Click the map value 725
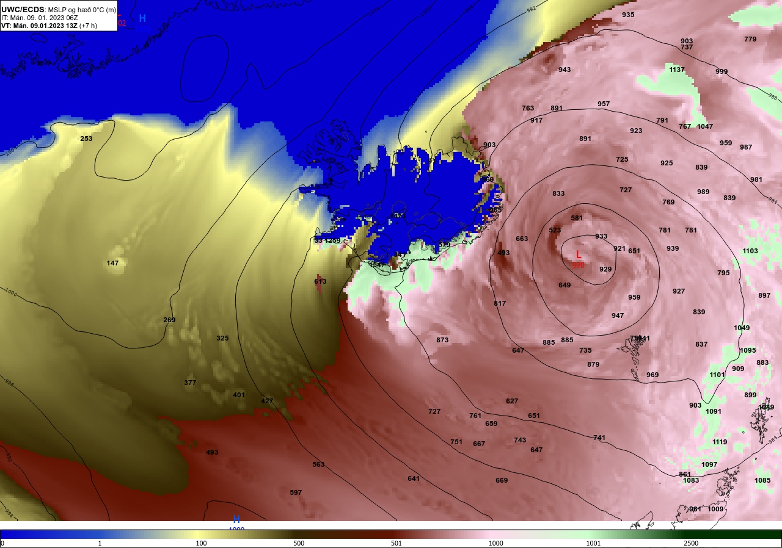Viewport: 782px width, 548px height. (x=622, y=159)
